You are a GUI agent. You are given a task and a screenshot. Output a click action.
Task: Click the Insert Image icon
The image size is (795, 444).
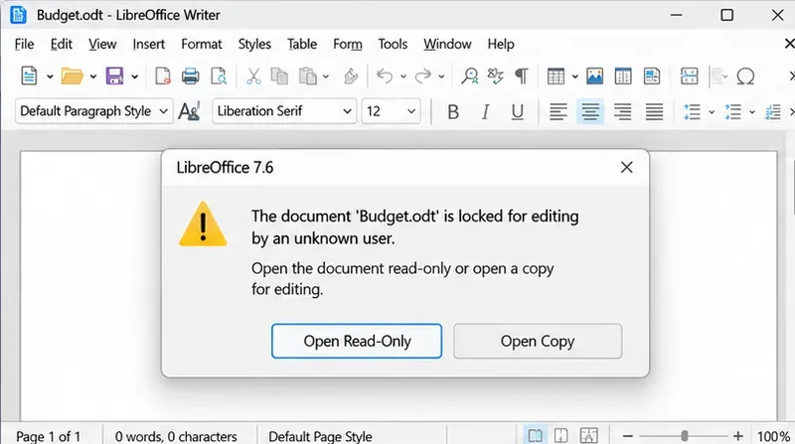(594, 76)
